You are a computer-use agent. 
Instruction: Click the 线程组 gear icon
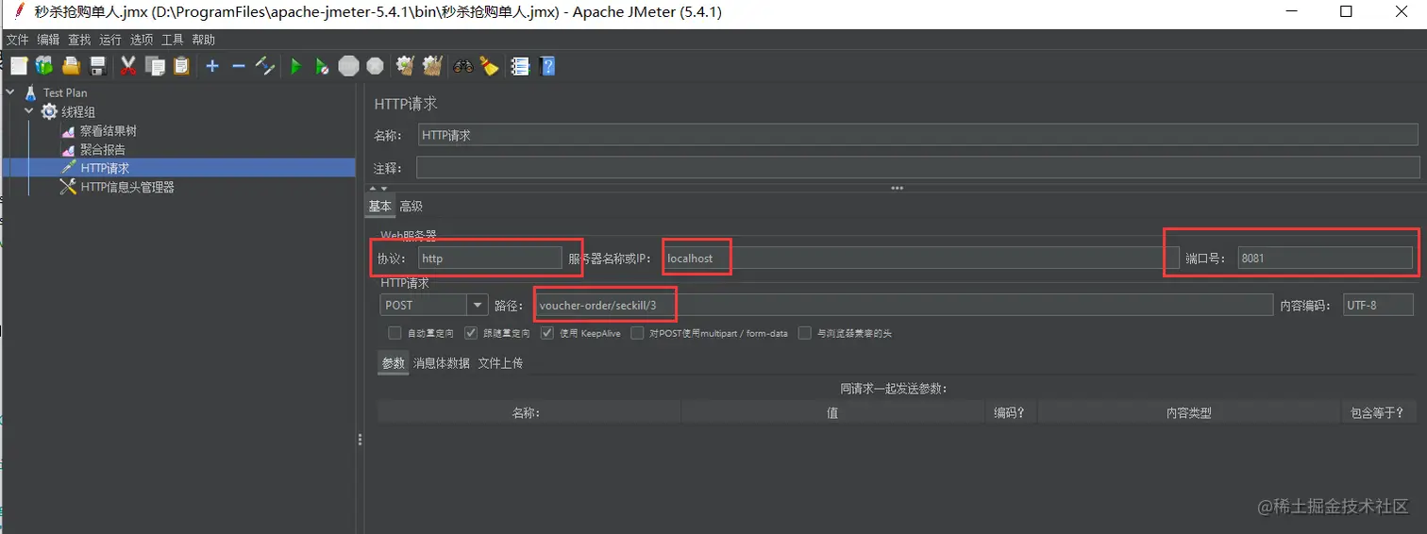tap(49, 111)
